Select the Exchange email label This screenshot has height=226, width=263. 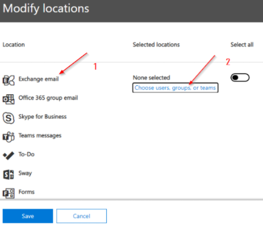point(39,79)
